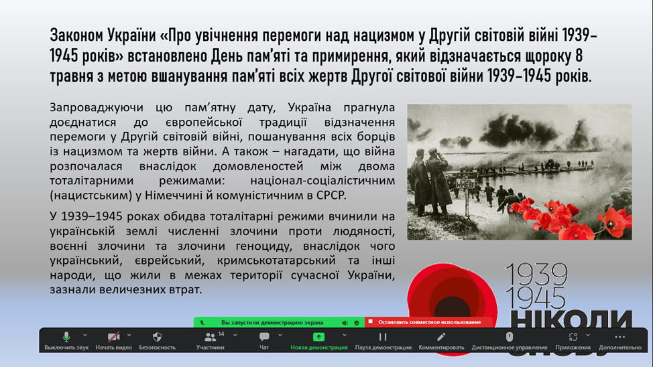
Task: Open the Apps panel
Action: click(573, 338)
